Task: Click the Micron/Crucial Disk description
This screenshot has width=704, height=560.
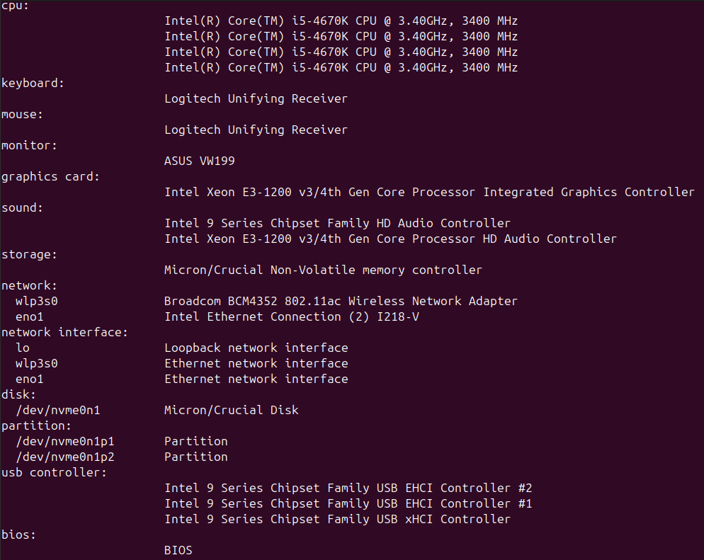Action: coord(231,411)
